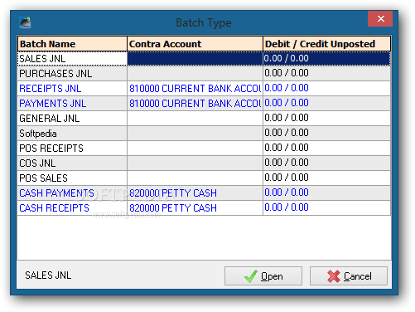Viewport: 415px width, 312px height.
Task: Select the PAYMENTS JNL batch
Action: click(x=72, y=104)
